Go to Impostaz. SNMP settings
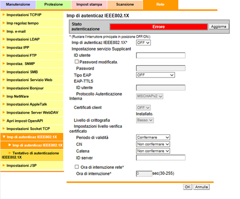 32,64
